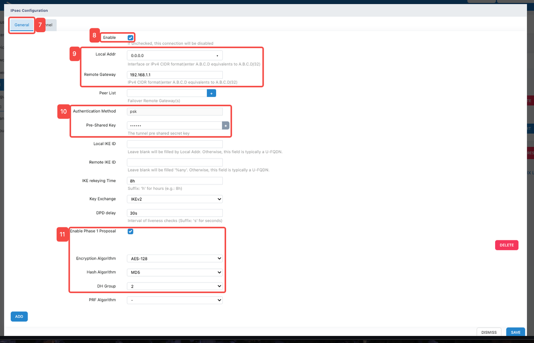The height and width of the screenshot is (343, 534).
Task: Open the Local Addr dropdown
Action: (174, 55)
